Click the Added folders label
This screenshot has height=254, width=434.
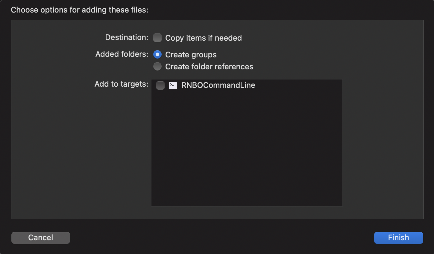coord(122,54)
